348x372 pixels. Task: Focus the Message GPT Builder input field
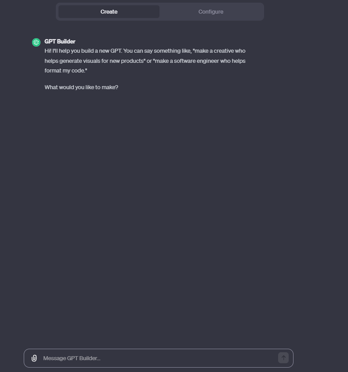pyautogui.click(x=158, y=358)
